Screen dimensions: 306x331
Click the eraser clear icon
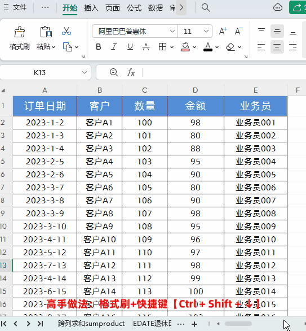230,47
